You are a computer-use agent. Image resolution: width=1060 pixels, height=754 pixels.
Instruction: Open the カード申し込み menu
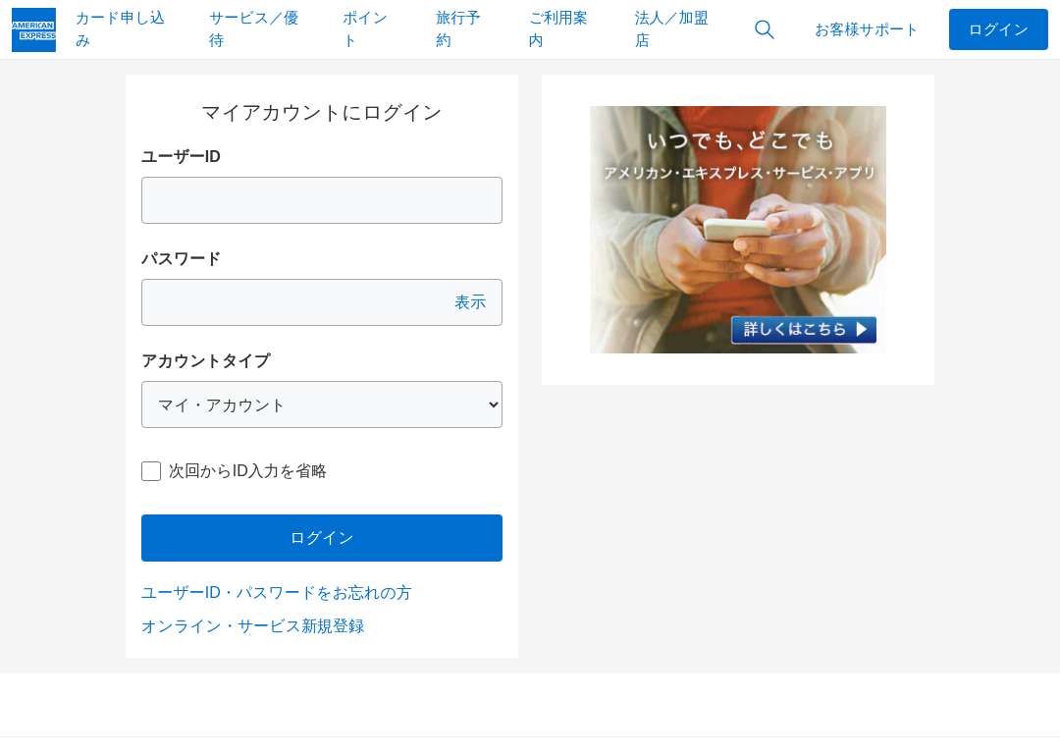point(121,29)
